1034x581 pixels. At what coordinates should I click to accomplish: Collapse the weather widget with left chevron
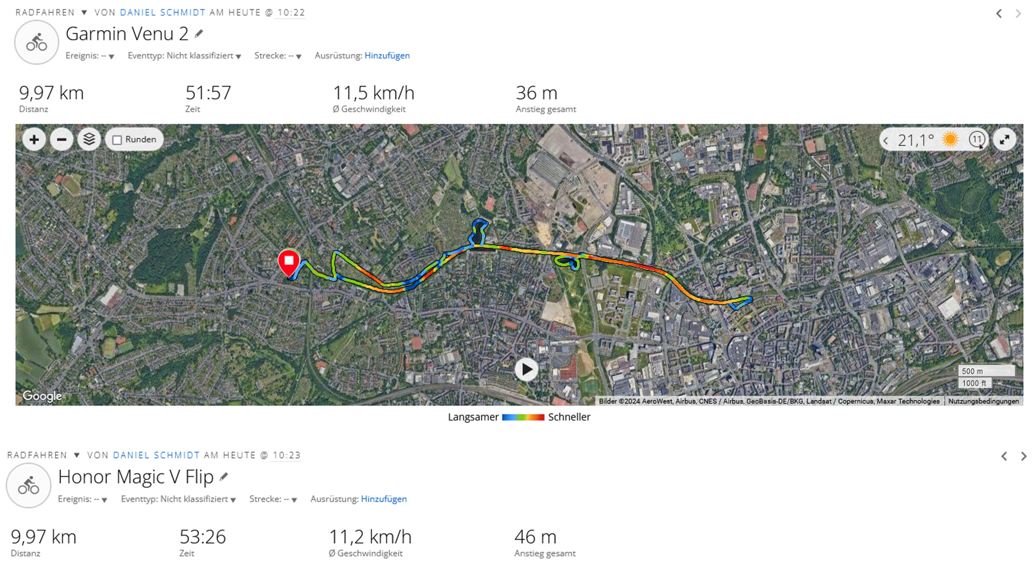(x=886, y=140)
